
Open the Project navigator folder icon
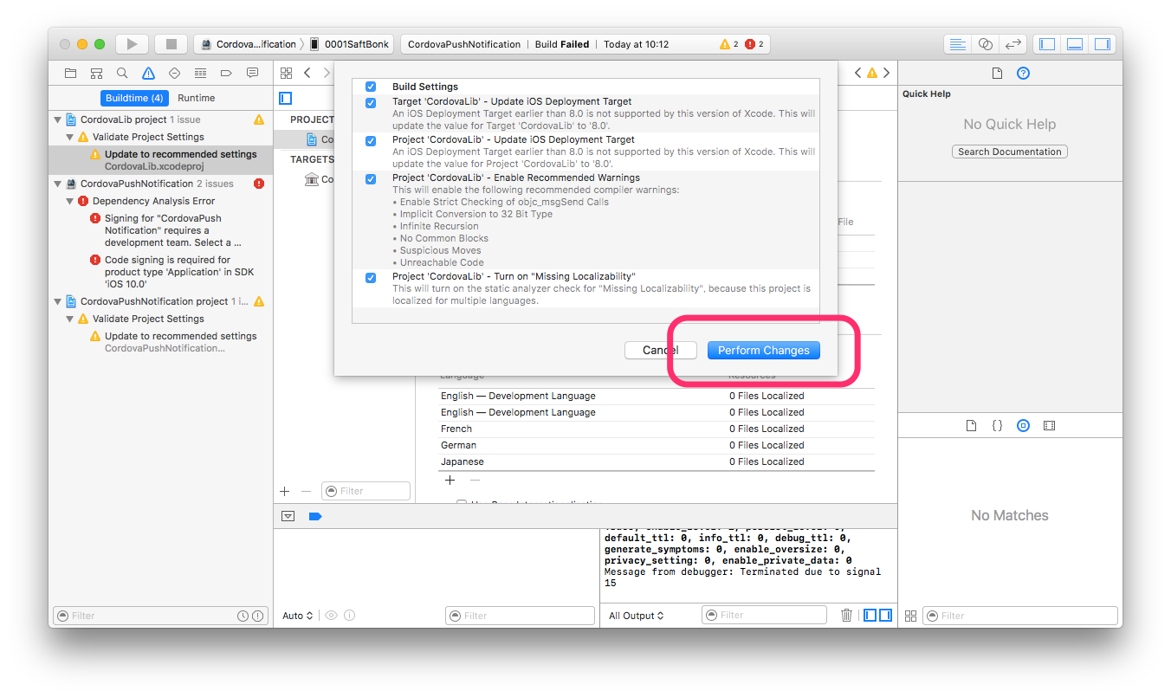[x=71, y=73]
